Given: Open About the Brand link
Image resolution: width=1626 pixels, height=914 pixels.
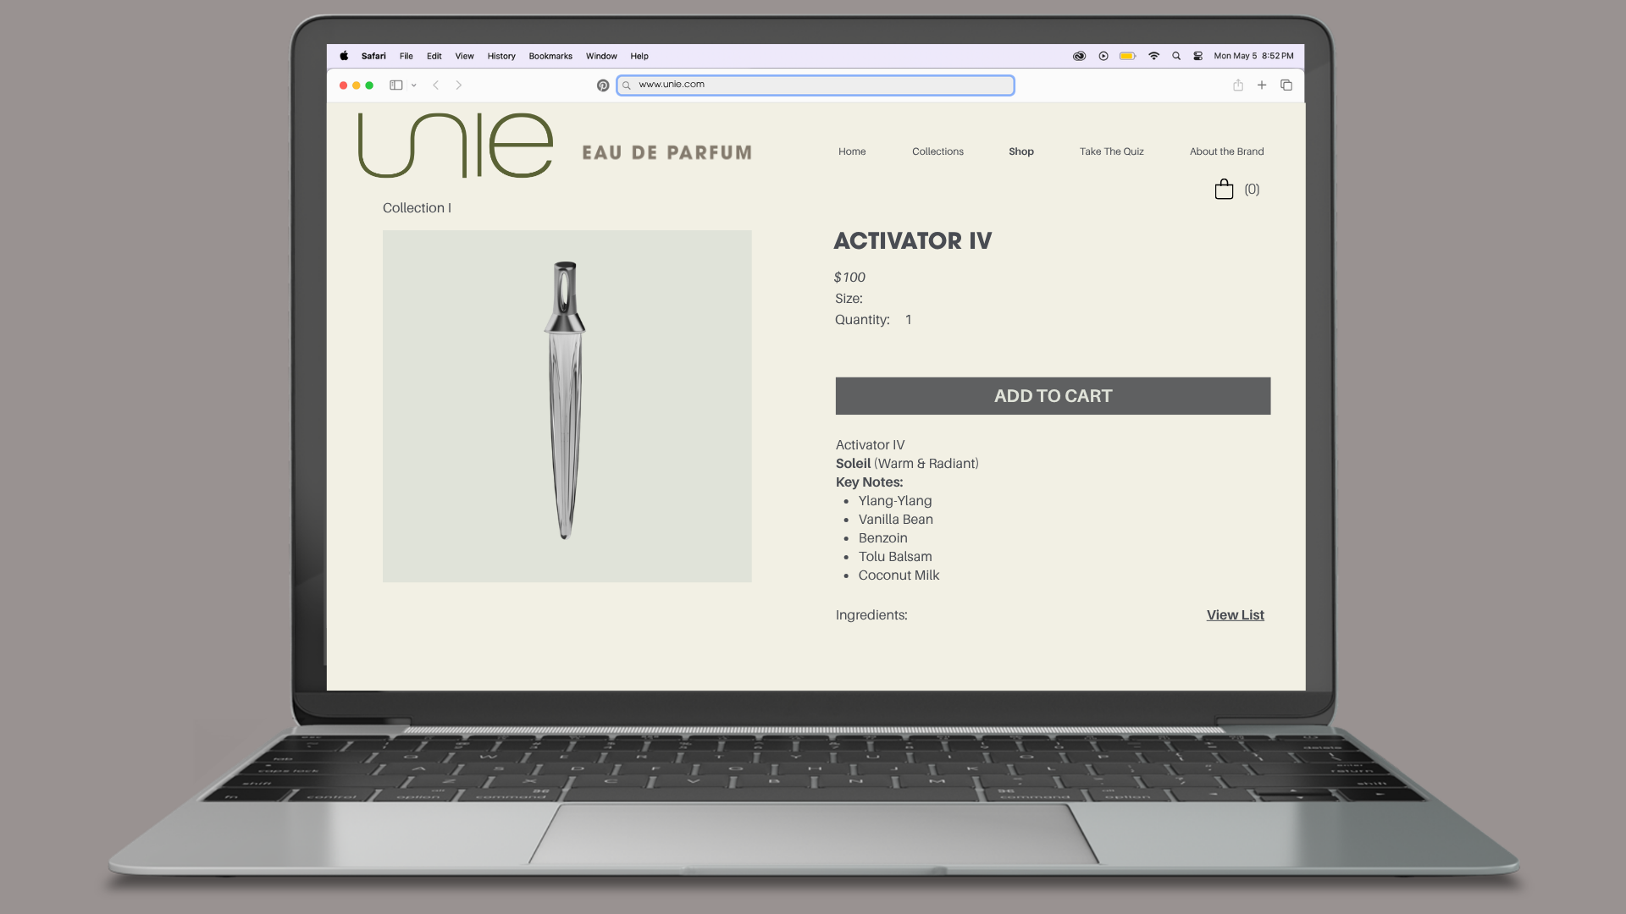Looking at the screenshot, I should pyautogui.click(x=1226, y=151).
